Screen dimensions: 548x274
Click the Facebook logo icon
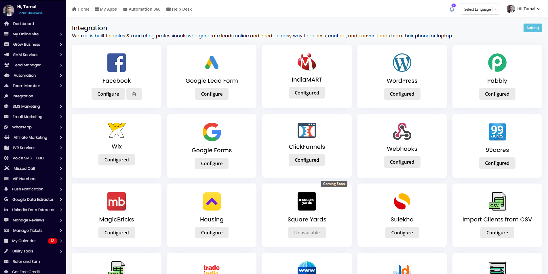117,63
